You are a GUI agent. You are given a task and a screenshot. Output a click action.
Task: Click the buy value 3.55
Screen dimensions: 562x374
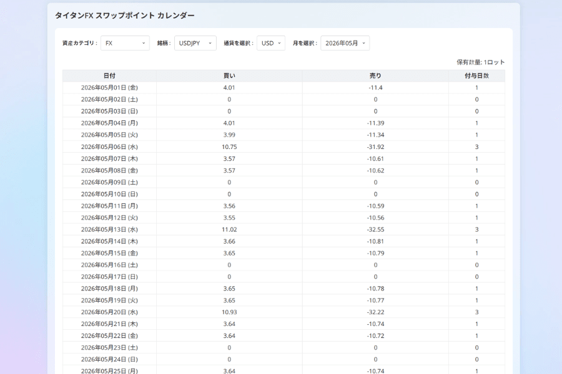tap(229, 218)
